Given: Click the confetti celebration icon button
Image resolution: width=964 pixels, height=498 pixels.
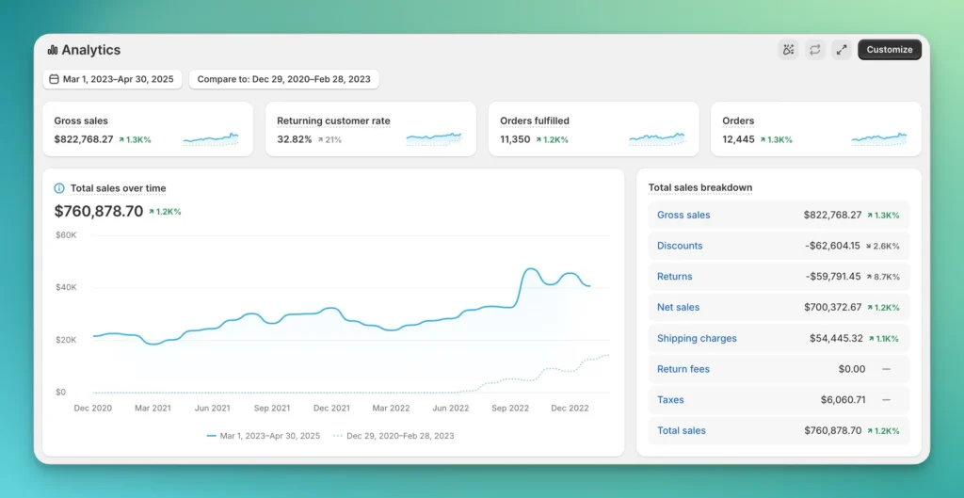Looking at the screenshot, I should pos(788,50).
